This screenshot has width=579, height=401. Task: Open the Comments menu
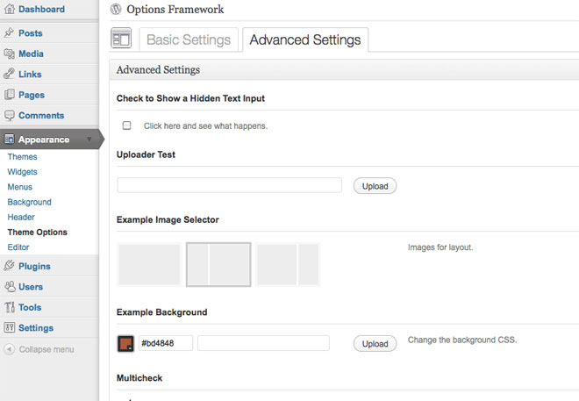[x=41, y=116]
